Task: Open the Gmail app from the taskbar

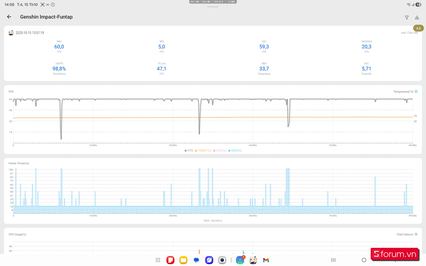Action: tap(266, 260)
